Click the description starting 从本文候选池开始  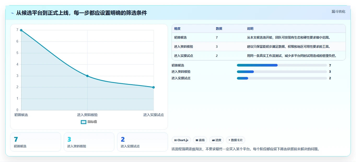pos(289,38)
